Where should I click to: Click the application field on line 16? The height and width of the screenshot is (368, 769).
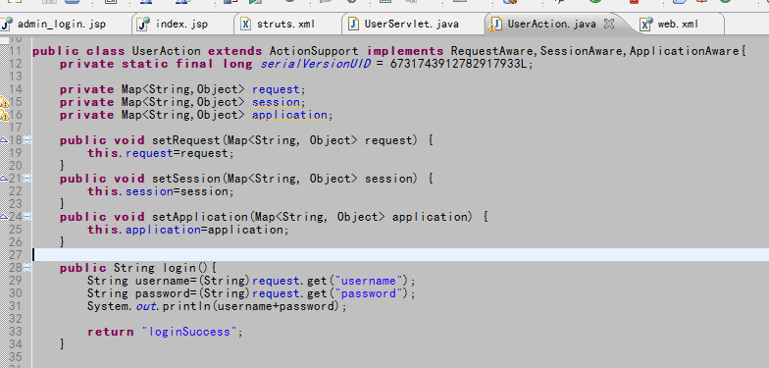(290, 115)
